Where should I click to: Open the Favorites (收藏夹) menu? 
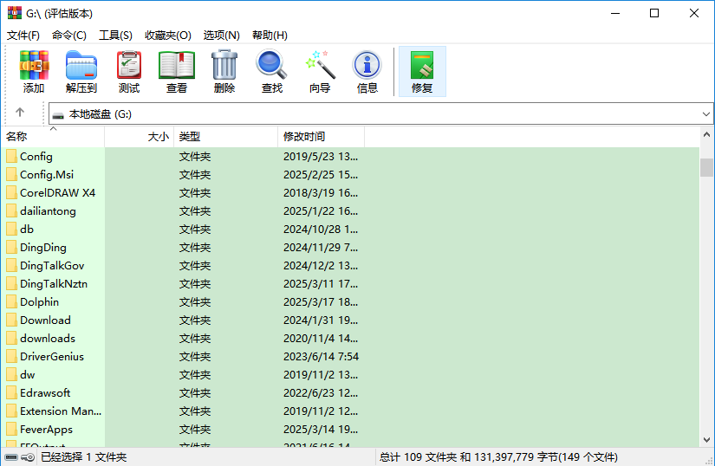coord(167,36)
